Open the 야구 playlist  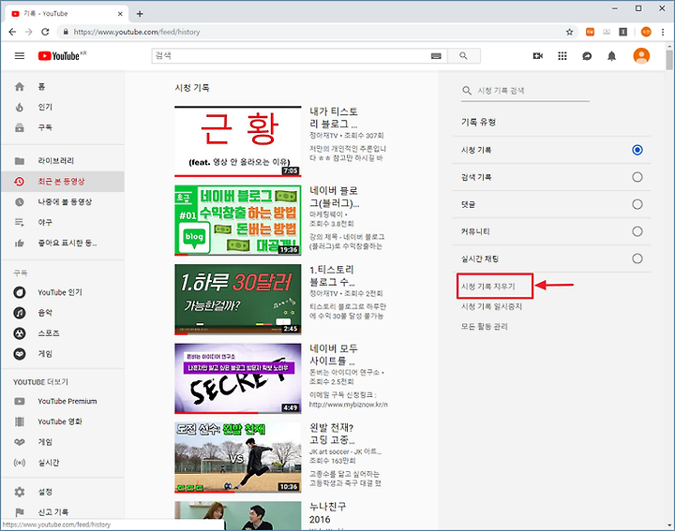pos(63,222)
